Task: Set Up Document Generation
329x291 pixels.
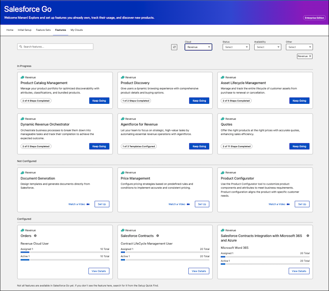Action: (102, 204)
